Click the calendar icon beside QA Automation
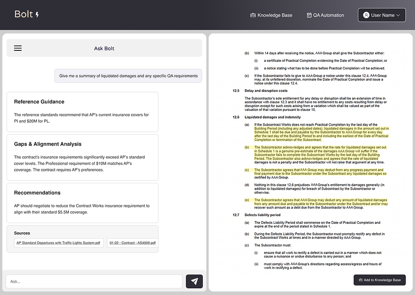 pyautogui.click(x=309, y=15)
